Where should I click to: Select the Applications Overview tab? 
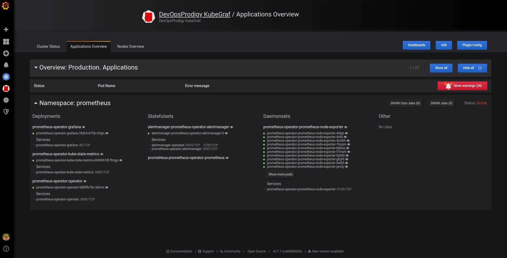[89, 46]
